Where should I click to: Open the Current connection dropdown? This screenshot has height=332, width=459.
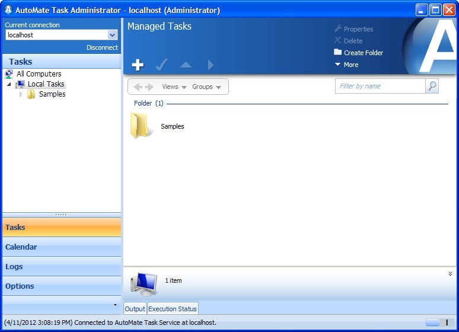112,35
